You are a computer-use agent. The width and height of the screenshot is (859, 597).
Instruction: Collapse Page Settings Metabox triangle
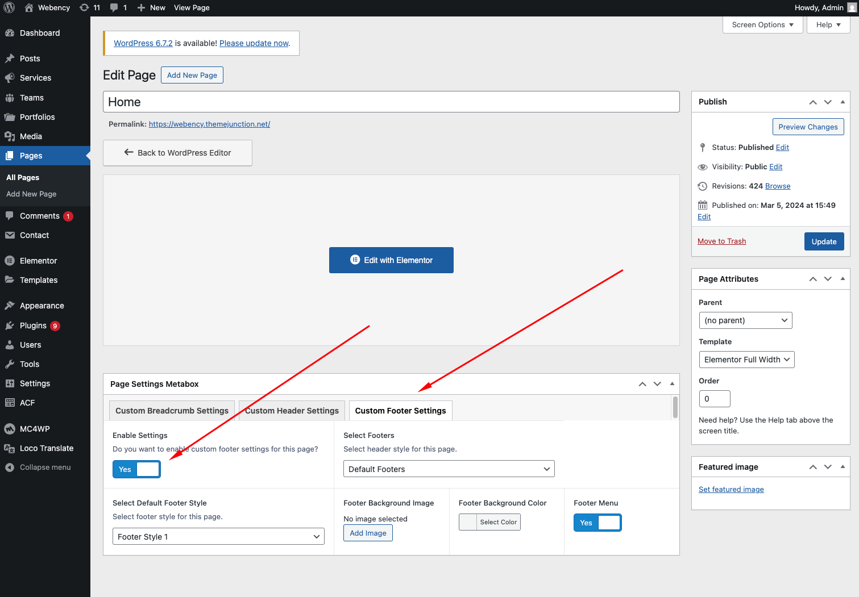(x=672, y=383)
